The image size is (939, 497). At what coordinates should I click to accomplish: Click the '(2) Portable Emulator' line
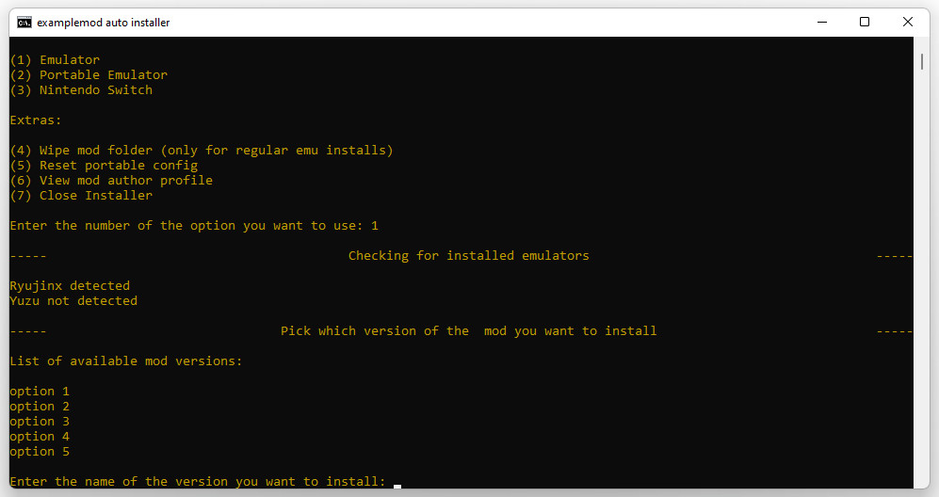89,75
